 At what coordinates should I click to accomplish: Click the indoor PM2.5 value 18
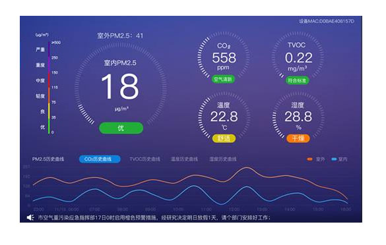(120, 86)
